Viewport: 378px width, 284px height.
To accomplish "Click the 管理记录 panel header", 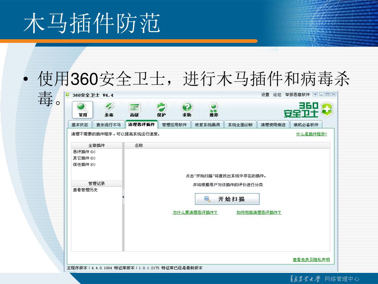I will [97, 183].
